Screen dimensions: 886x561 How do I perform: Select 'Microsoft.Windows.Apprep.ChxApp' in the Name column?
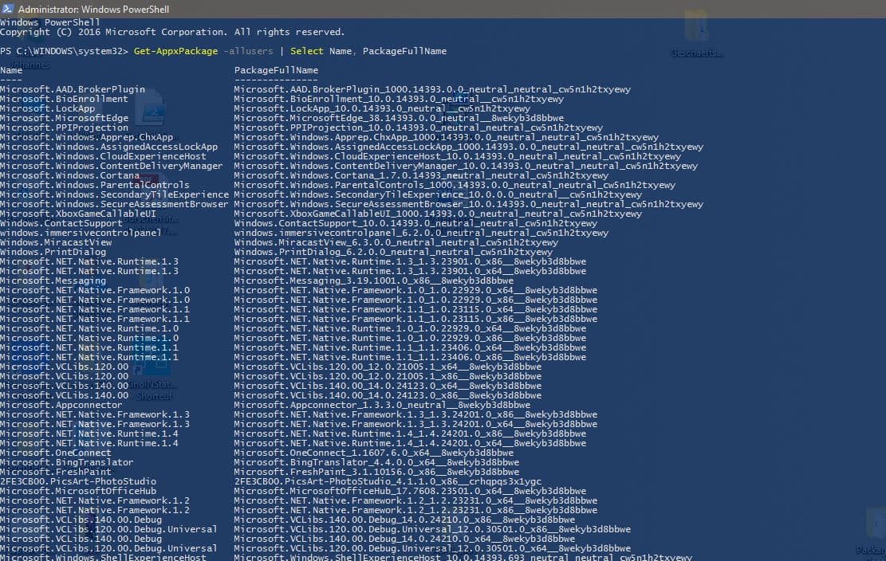click(x=86, y=137)
